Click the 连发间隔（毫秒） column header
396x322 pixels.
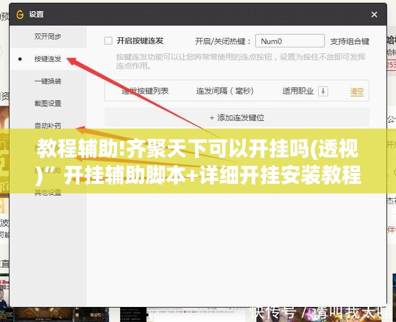(x=225, y=91)
